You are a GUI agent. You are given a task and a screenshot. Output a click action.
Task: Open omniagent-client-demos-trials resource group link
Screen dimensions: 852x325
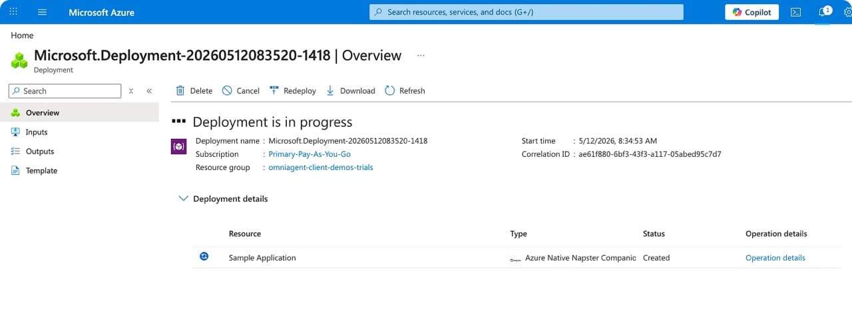[x=321, y=167]
